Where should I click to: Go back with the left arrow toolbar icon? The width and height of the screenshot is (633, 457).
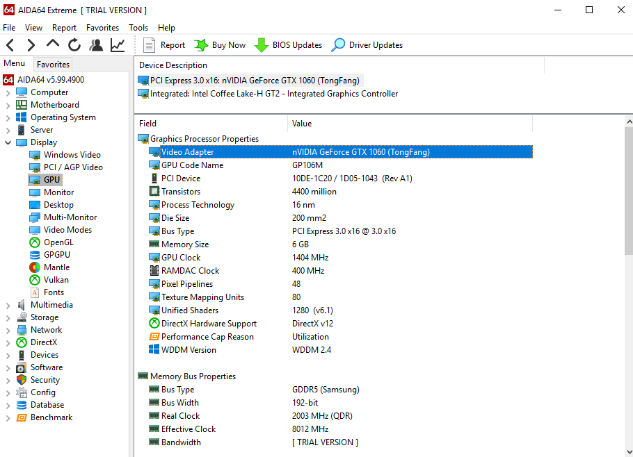click(10, 45)
